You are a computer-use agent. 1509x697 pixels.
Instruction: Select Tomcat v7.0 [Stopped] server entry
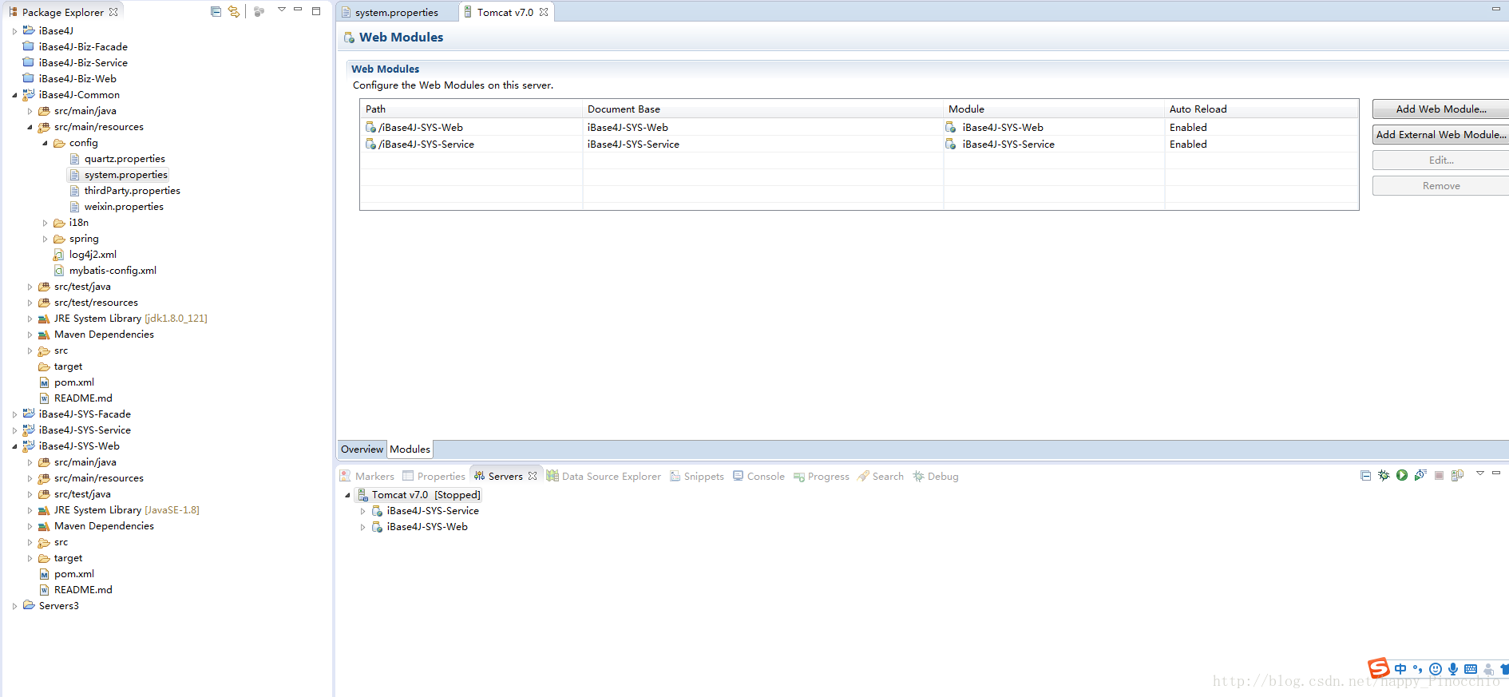click(x=426, y=495)
